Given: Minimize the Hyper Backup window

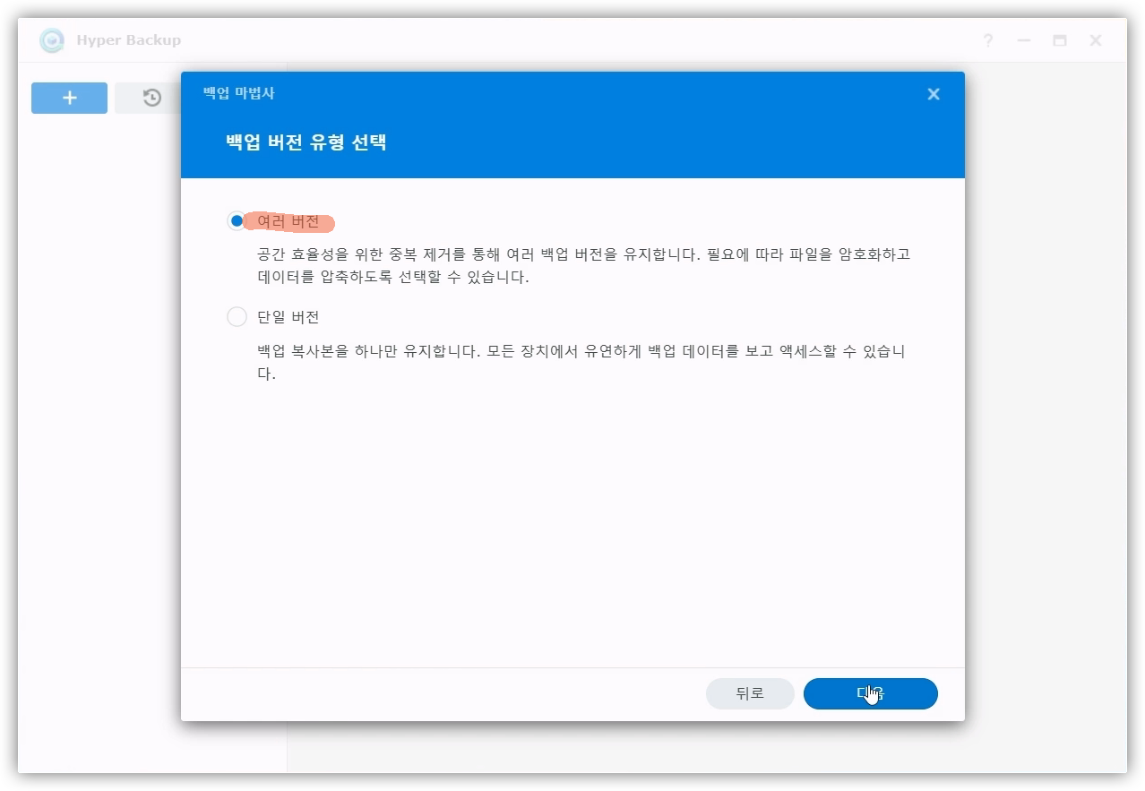Looking at the screenshot, I should [x=1023, y=40].
